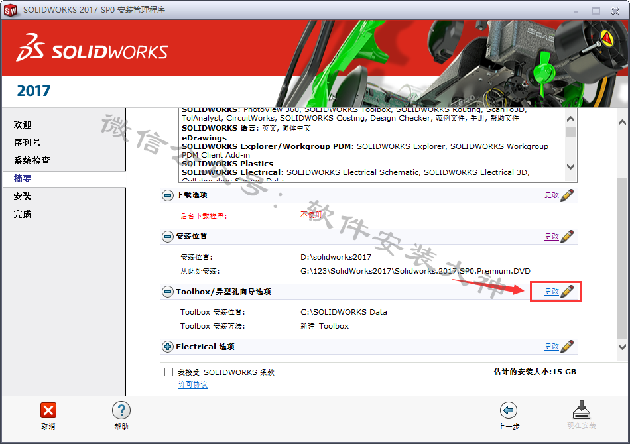The image size is (630, 444).
Task: Click the product list scrollbar thumb
Action: [570, 132]
